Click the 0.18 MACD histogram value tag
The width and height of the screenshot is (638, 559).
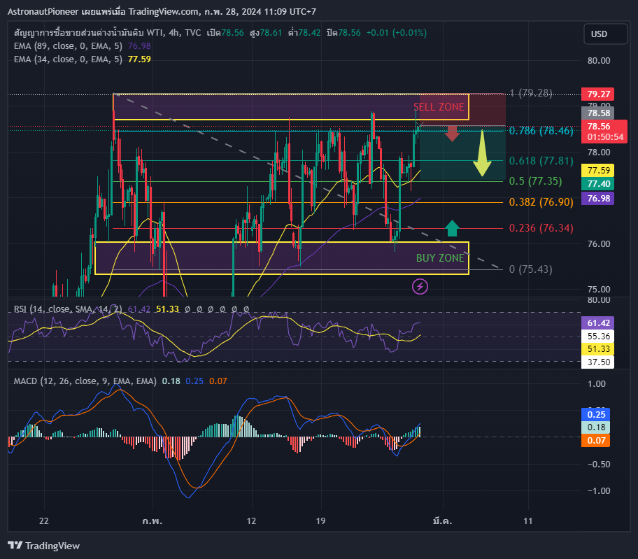[596, 427]
